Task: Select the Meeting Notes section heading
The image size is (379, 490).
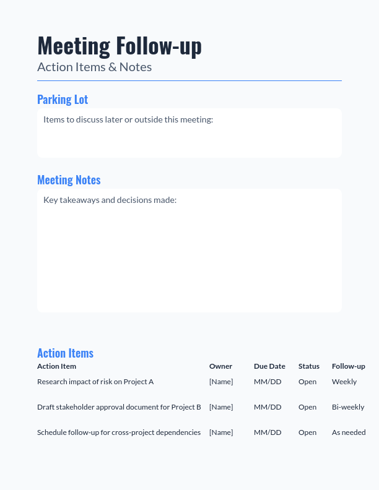Action: tap(69, 180)
